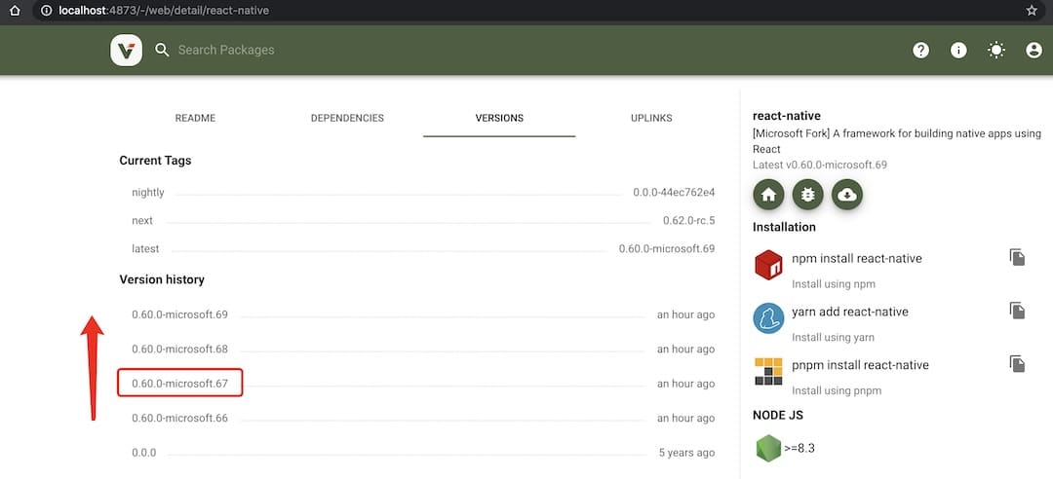Copy the npm install command
Image resolution: width=1053 pixels, height=479 pixels.
(1017, 258)
